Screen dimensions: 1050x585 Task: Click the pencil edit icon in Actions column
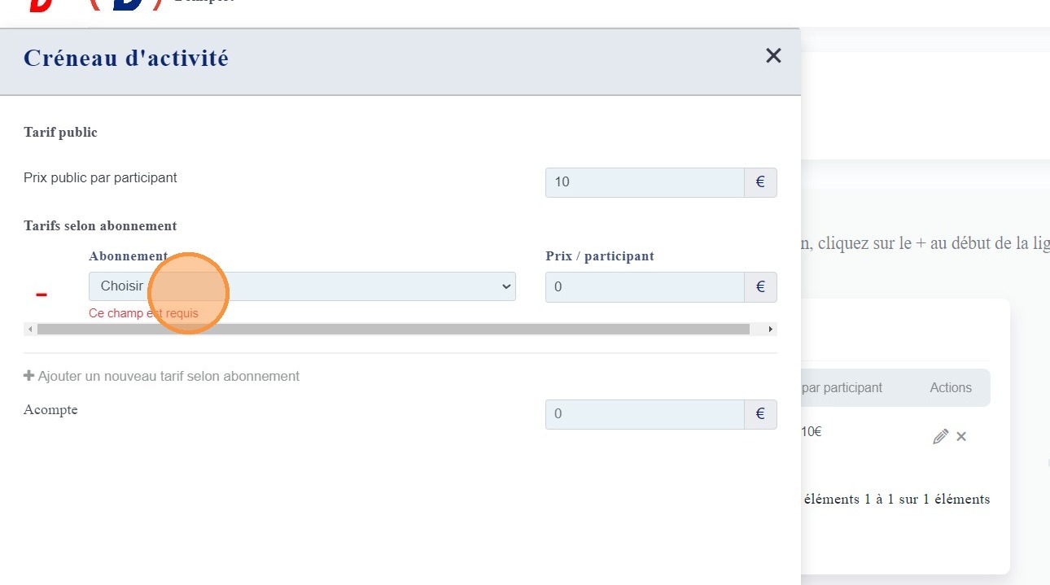pos(940,437)
